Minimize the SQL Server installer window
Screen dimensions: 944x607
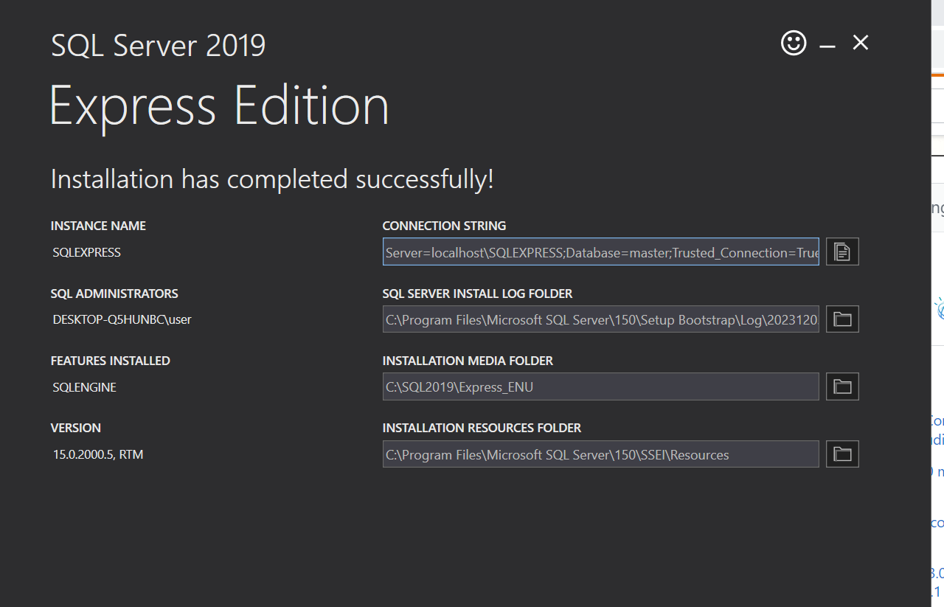point(827,46)
